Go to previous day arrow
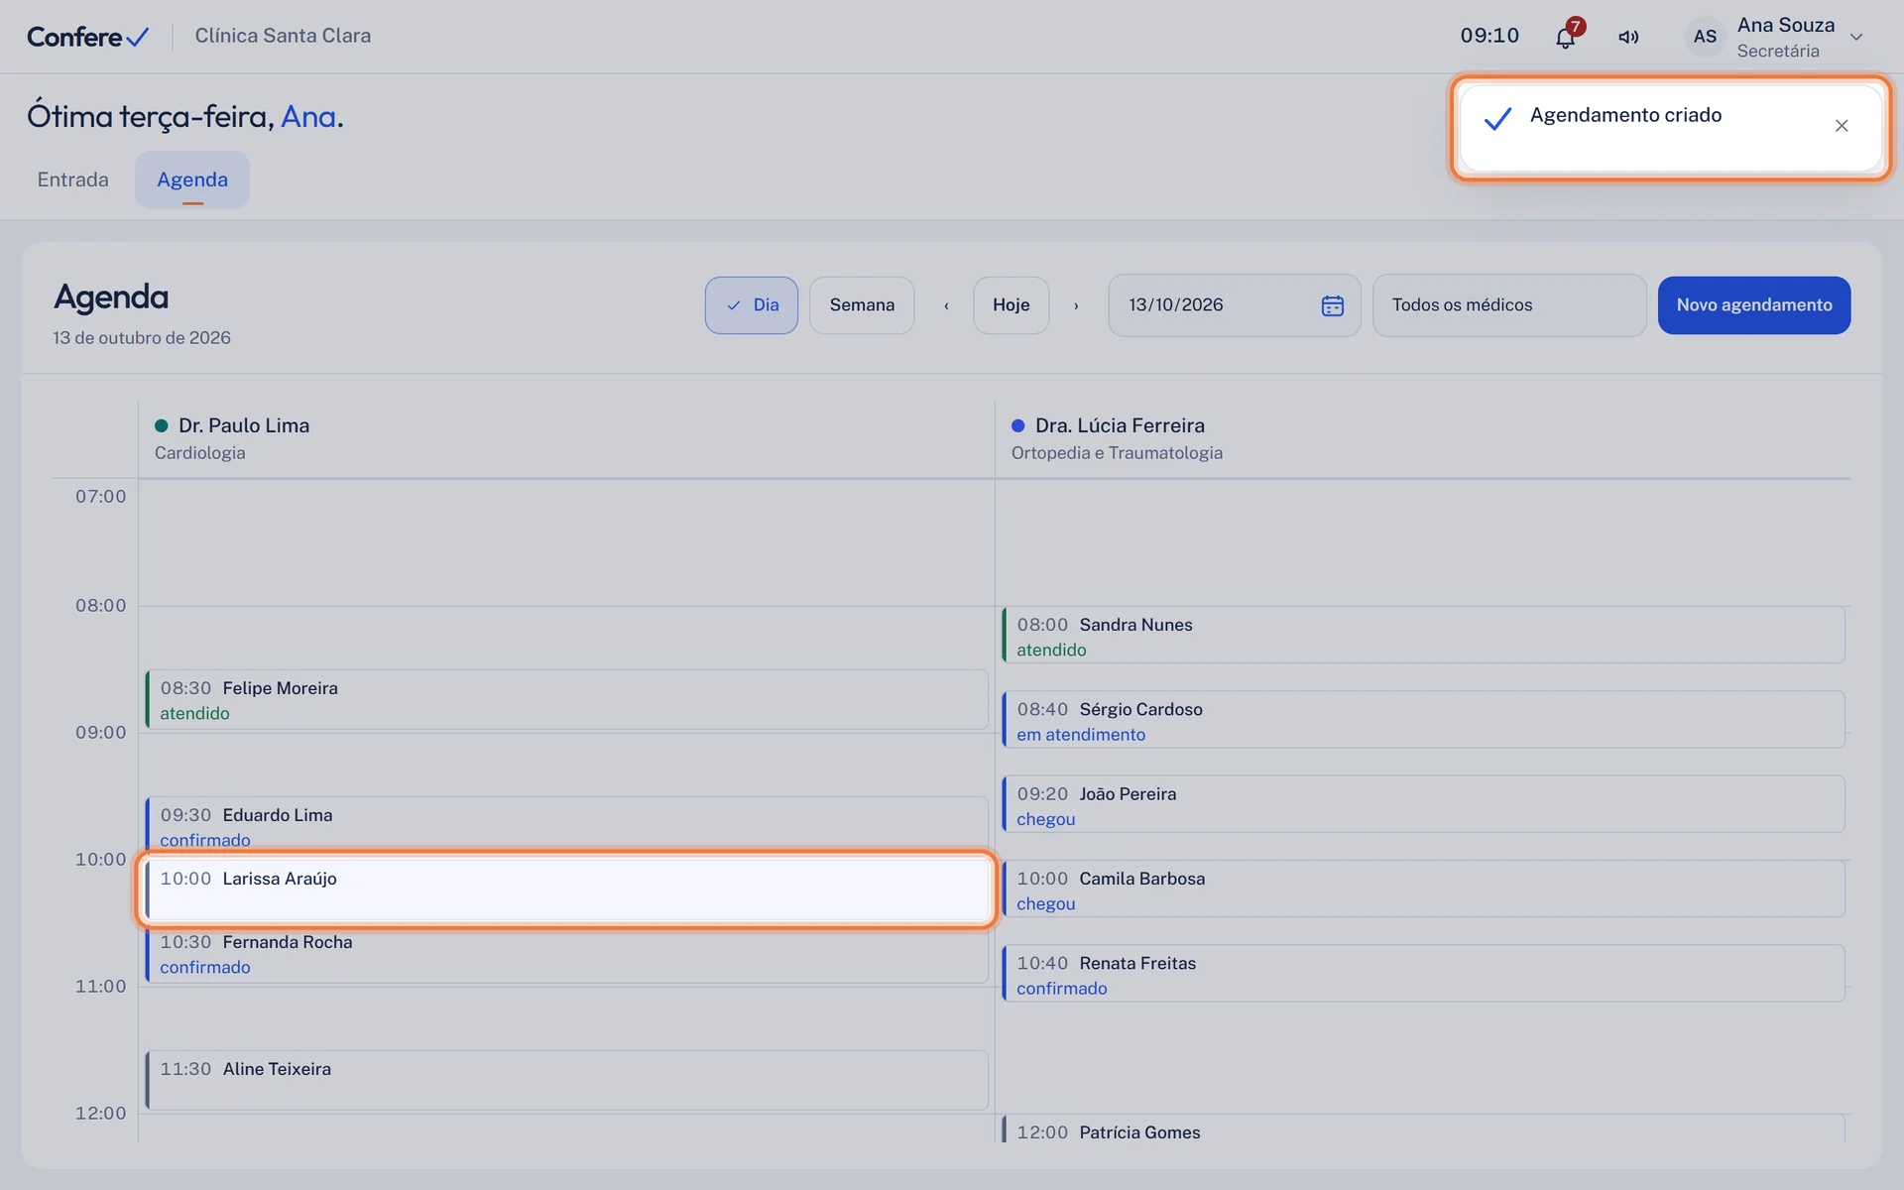This screenshot has width=1904, height=1190. (946, 305)
